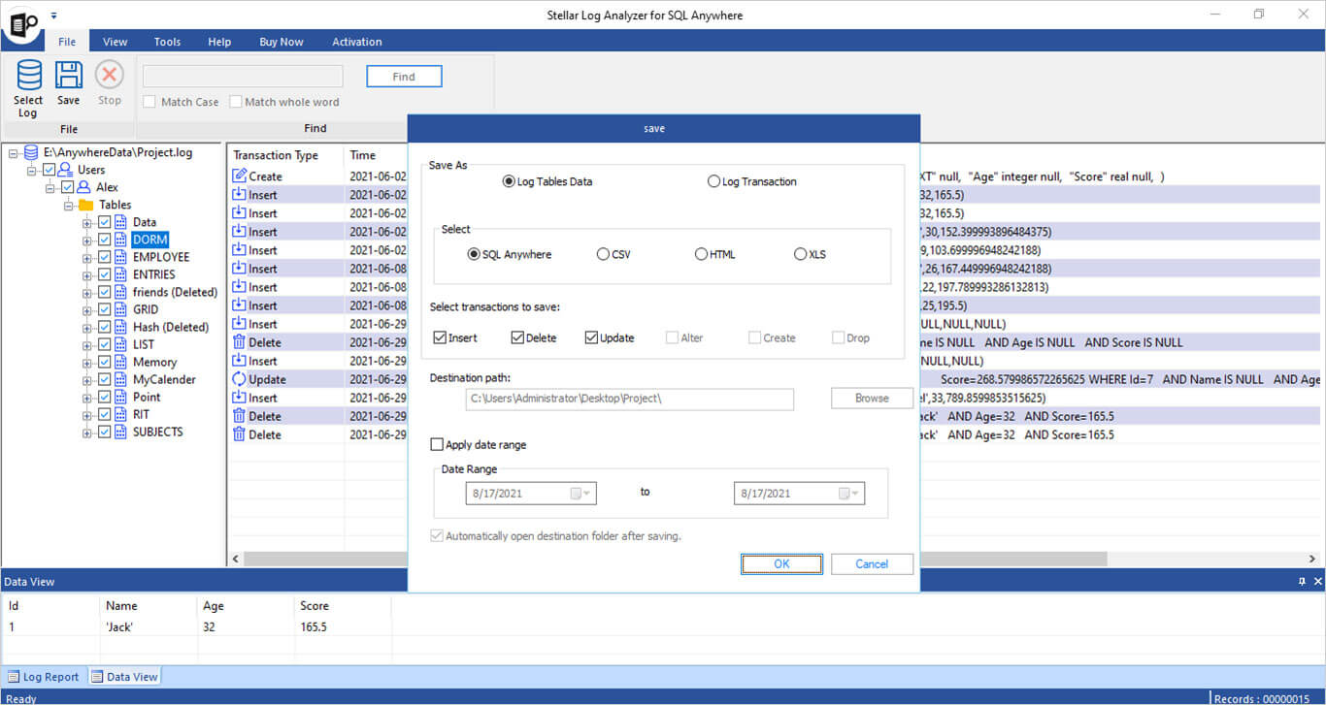1326x705 pixels.
Task: Open the Buy Now tab
Action: [282, 42]
